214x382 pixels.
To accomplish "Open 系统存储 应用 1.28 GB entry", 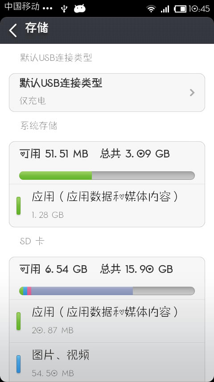I will [107, 205].
